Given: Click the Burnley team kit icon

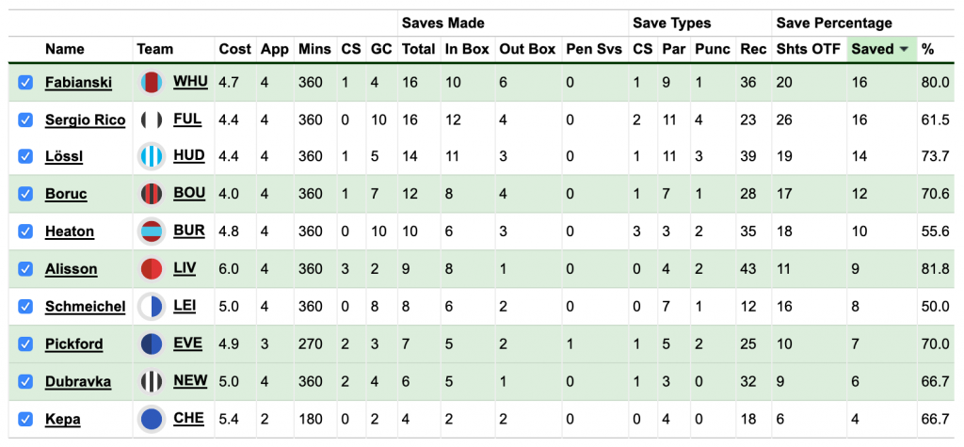Looking at the screenshot, I should 151,231.
